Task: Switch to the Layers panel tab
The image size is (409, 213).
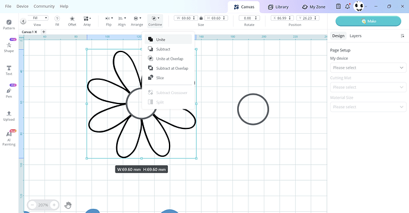Action: click(x=356, y=36)
